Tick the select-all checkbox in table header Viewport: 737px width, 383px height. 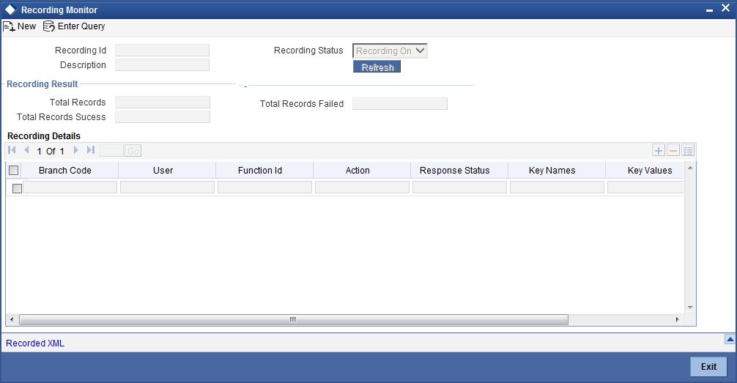14,170
